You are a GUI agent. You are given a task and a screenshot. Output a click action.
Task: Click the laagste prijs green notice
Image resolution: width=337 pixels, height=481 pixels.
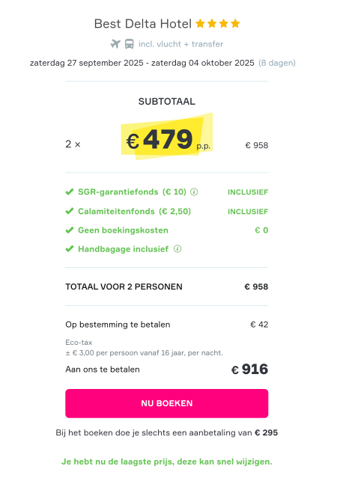pos(167,462)
